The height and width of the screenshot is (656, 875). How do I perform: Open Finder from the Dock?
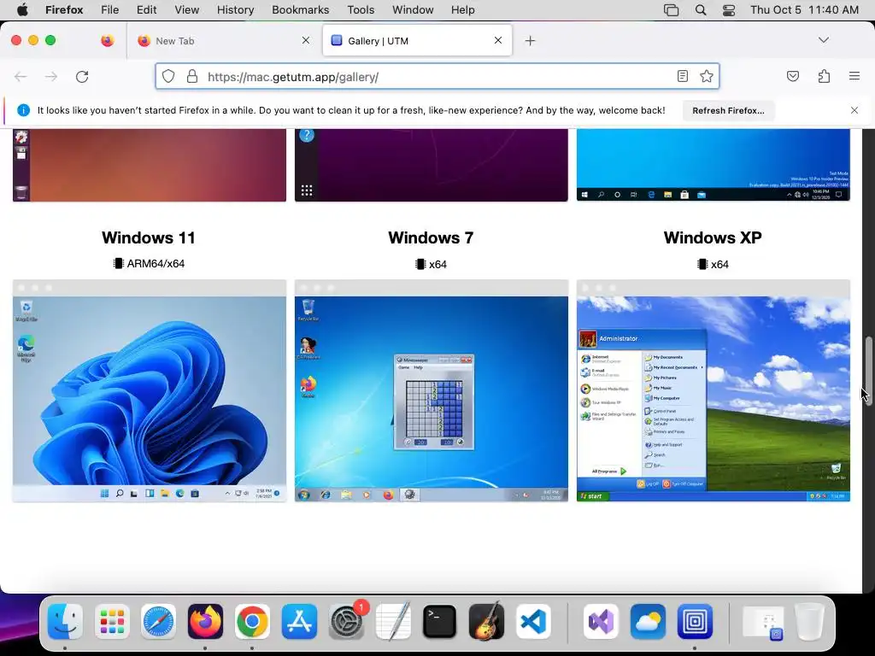pyautogui.click(x=65, y=621)
